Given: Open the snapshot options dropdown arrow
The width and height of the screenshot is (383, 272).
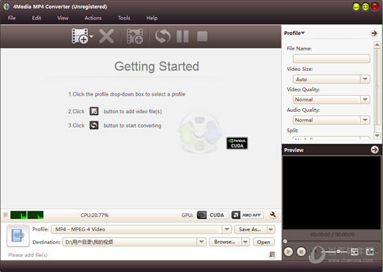Looking at the screenshot, I should point(377,252).
